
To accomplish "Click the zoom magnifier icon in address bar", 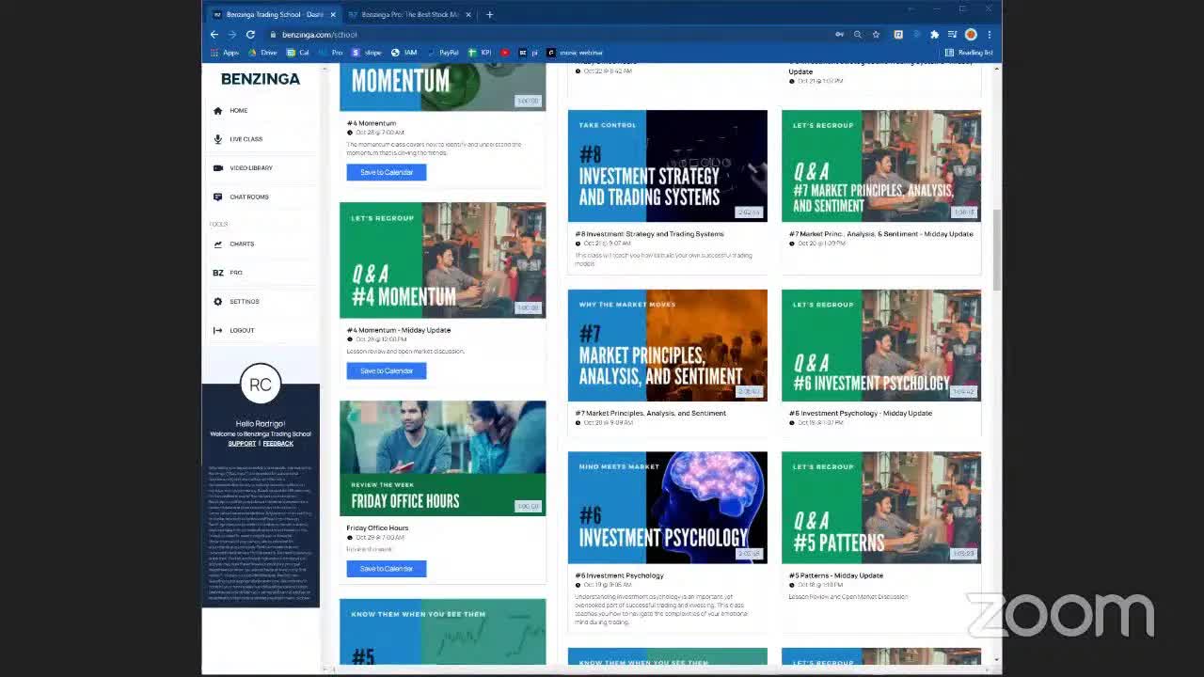I will pyautogui.click(x=858, y=35).
